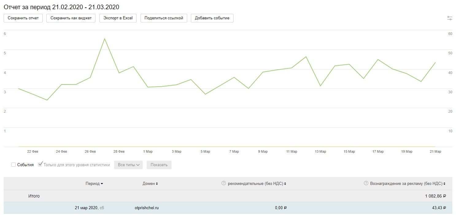Screen dimensions: 456x215
Task: Open the chart settings sliders icon
Action: click(450, 18)
